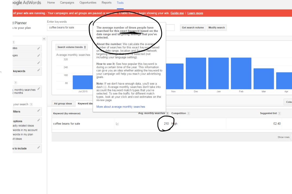Screen dimensions: 292x194
Task: Go to the Home tab
Action: 51,3
